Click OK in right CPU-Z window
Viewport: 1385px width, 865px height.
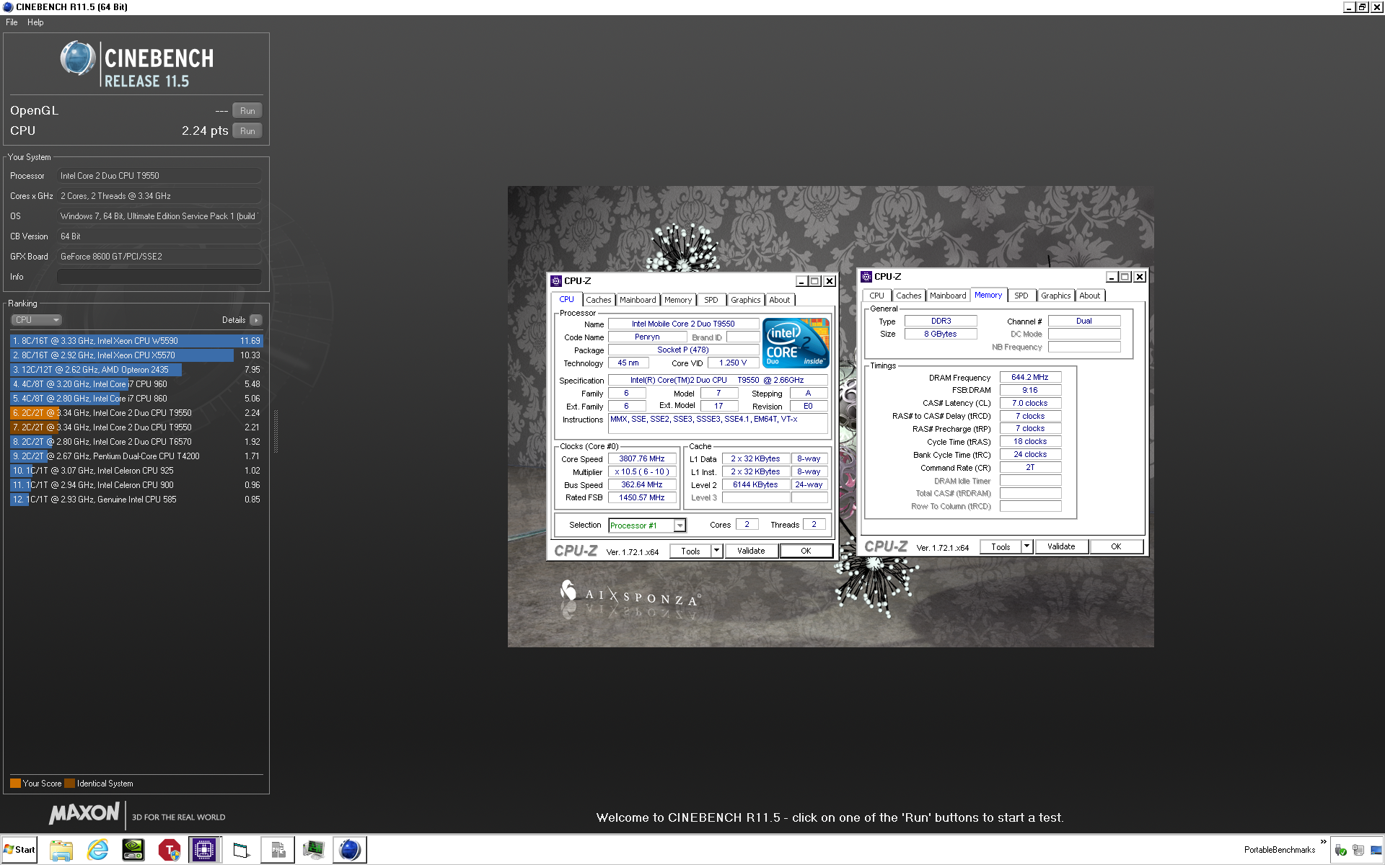click(1116, 546)
